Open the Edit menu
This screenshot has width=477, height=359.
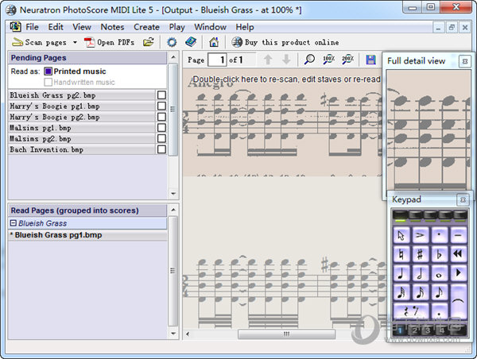coord(56,27)
